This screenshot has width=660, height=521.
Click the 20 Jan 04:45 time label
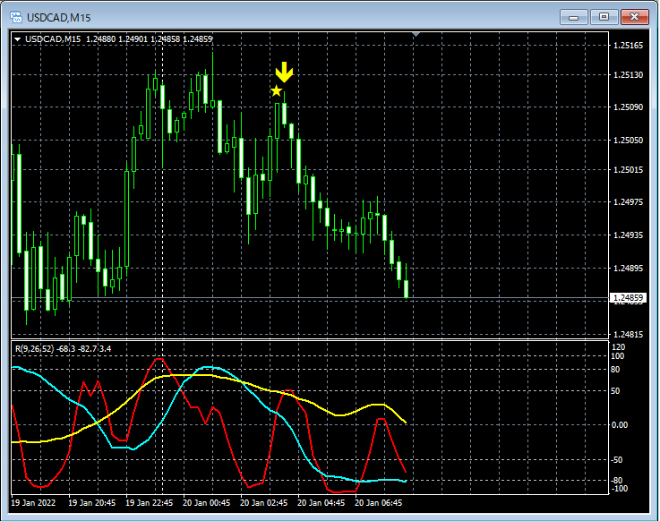click(321, 503)
